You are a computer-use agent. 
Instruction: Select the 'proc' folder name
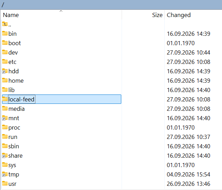(x=14, y=127)
